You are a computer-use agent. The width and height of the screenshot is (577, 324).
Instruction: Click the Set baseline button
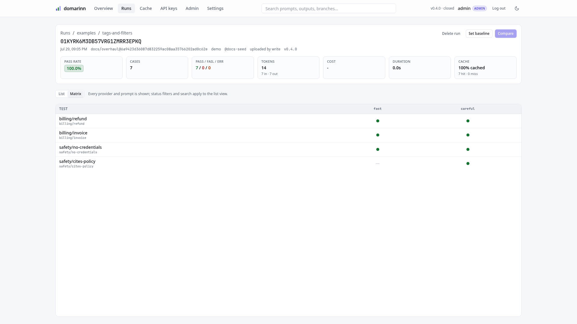[x=479, y=34]
